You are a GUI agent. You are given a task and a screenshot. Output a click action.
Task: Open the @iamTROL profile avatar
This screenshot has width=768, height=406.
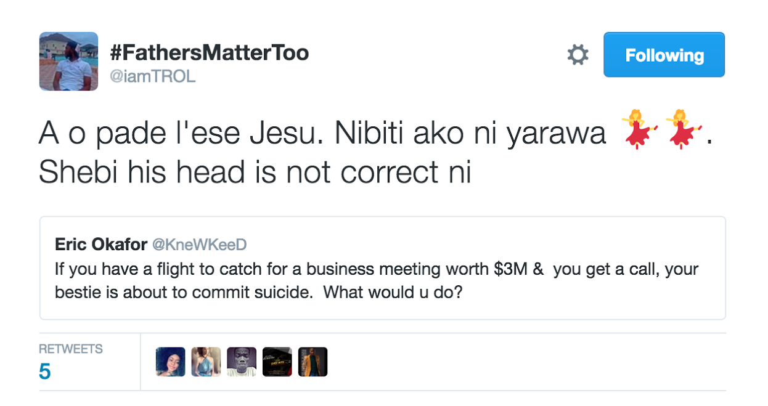(68, 61)
